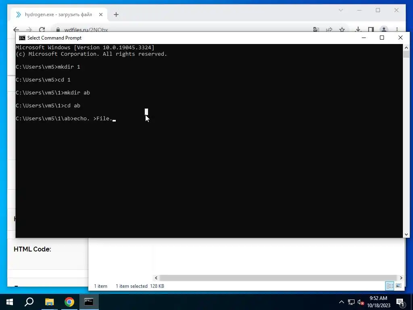Open a new Chrome tab
Viewport: 413px width, 310px height.
click(x=116, y=15)
